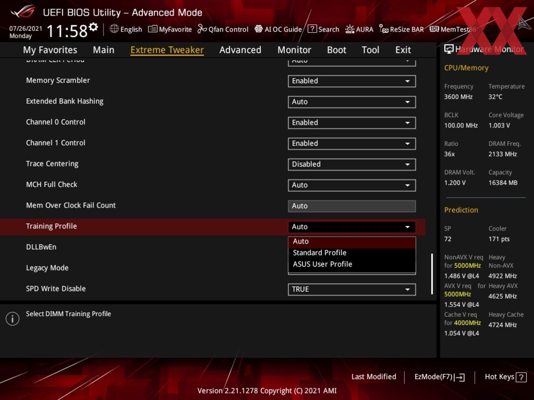Select the SPD Write Disable label
Image resolution: width=534 pixels, height=400 pixels.
pyautogui.click(x=56, y=289)
